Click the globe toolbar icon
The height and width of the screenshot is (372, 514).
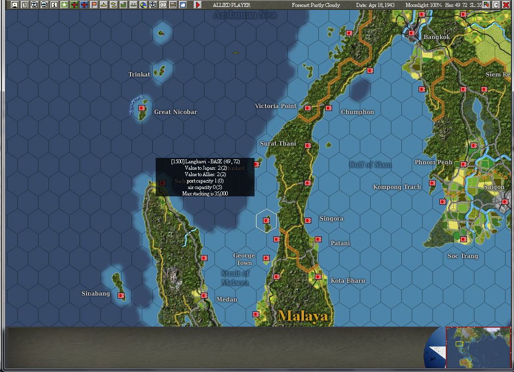click(143, 4)
